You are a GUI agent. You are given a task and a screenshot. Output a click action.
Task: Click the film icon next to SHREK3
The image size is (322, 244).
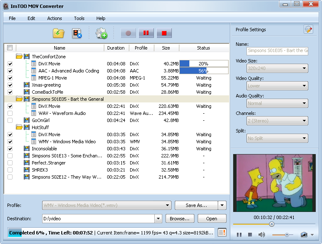(x=27, y=169)
